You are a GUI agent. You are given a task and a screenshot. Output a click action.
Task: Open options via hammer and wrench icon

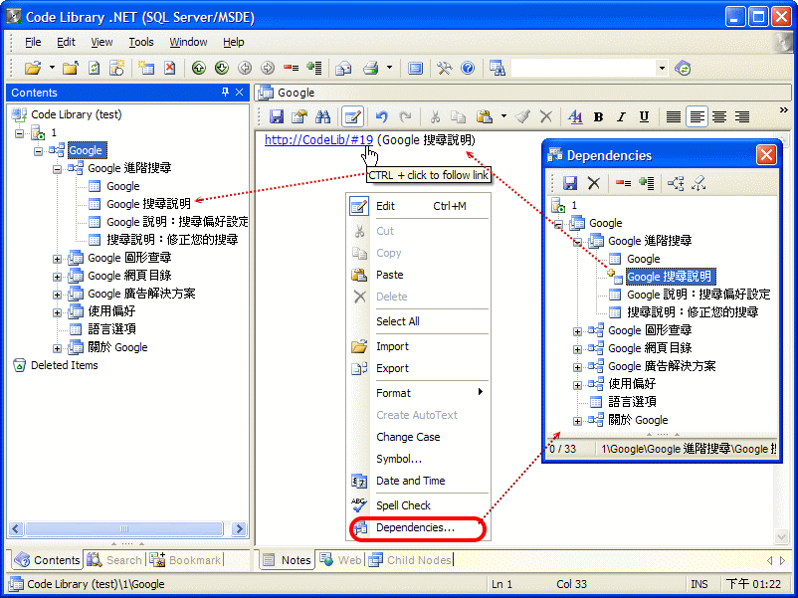[444, 68]
